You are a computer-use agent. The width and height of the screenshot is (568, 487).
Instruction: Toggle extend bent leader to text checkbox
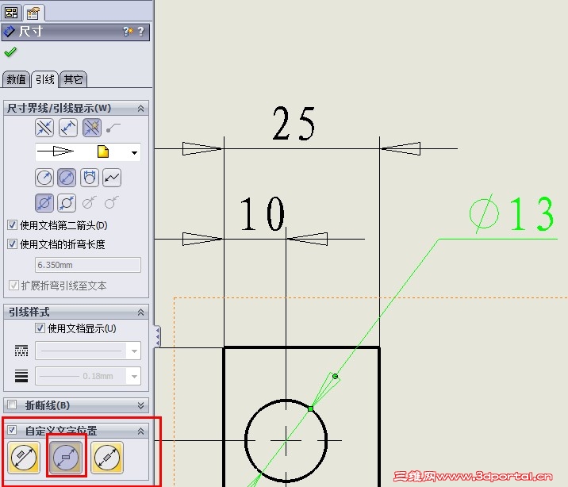click(x=13, y=286)
